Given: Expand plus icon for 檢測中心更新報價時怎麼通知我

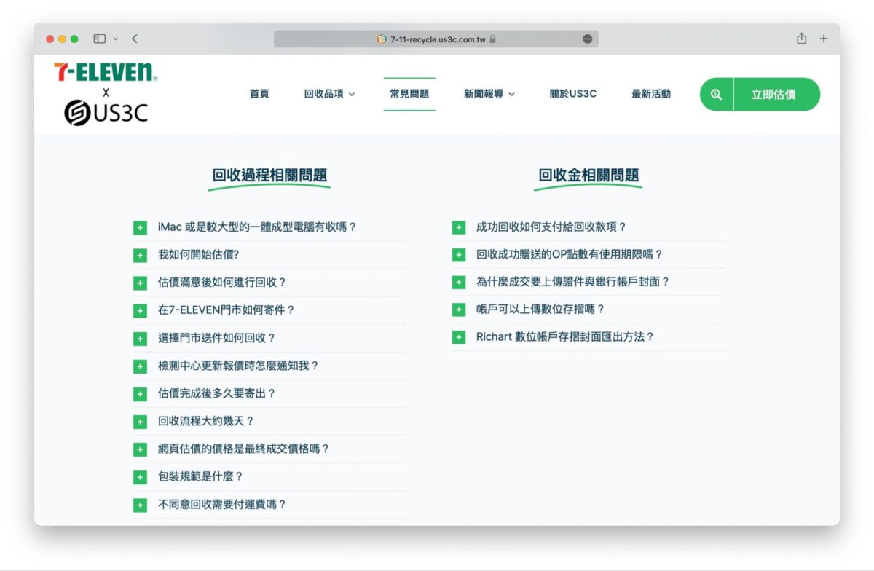Looking at the screenshot, I should tap(140, 366).
